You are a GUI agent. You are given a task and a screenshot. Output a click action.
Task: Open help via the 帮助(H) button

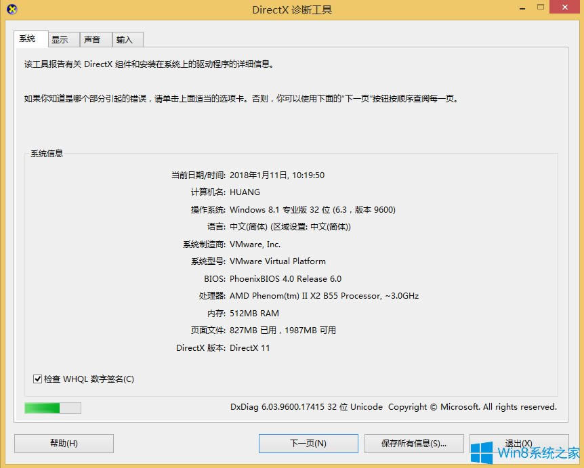63,443
